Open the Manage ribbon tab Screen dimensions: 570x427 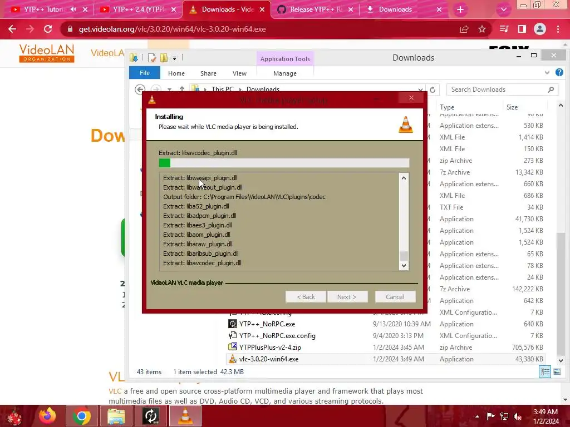click(x=285, y=73)
